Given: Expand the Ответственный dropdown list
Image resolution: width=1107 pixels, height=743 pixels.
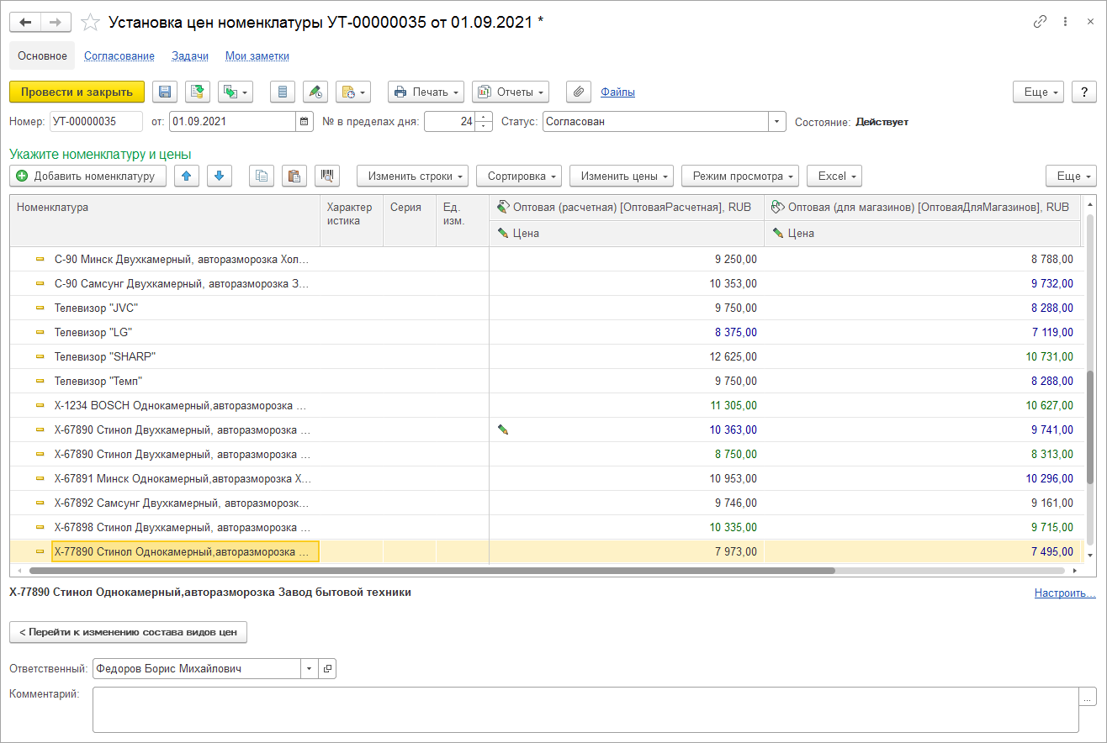Looking at the screenshot, I should point(310,669).
